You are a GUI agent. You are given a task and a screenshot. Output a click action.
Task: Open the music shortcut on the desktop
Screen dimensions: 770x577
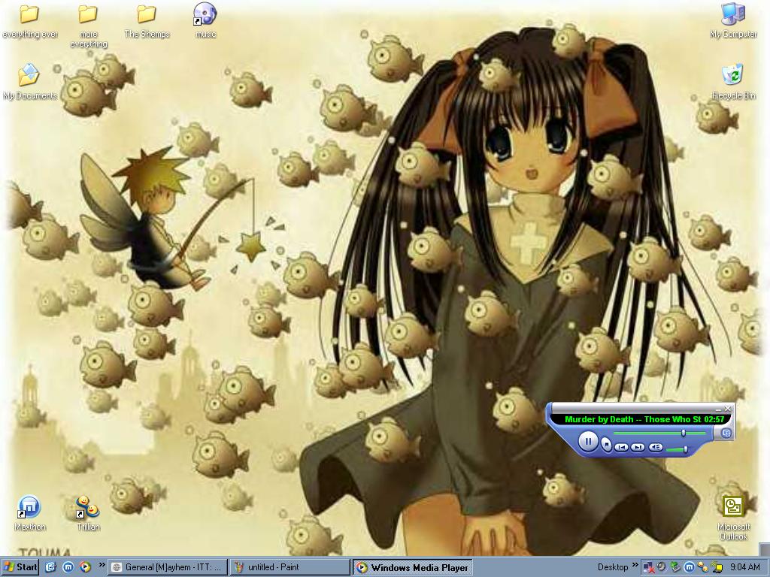pos(205,20)
